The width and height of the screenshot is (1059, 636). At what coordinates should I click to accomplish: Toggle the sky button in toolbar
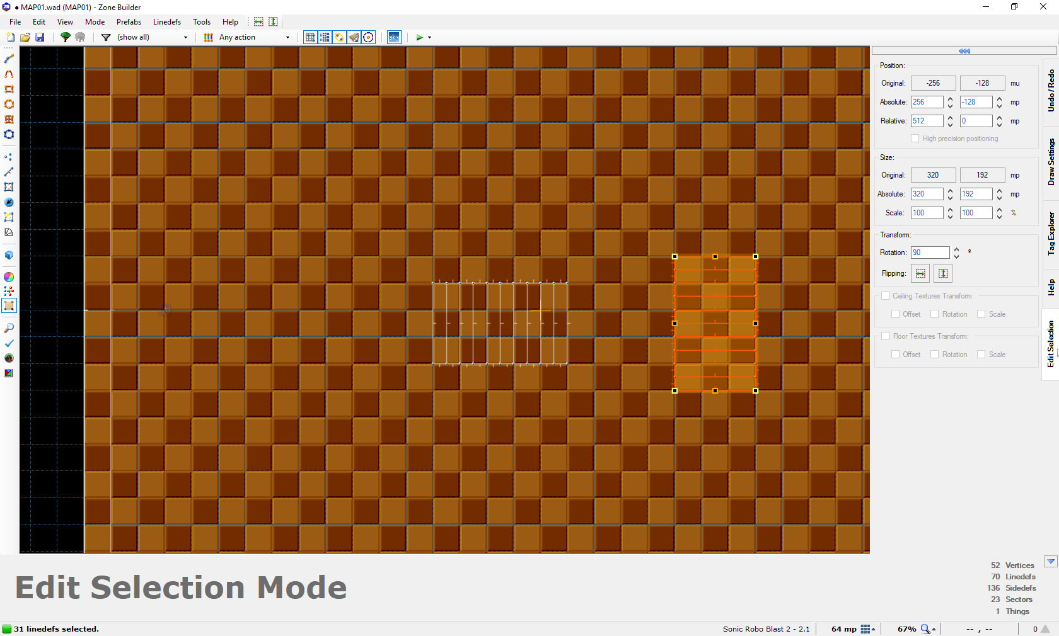tap(393, 37)
